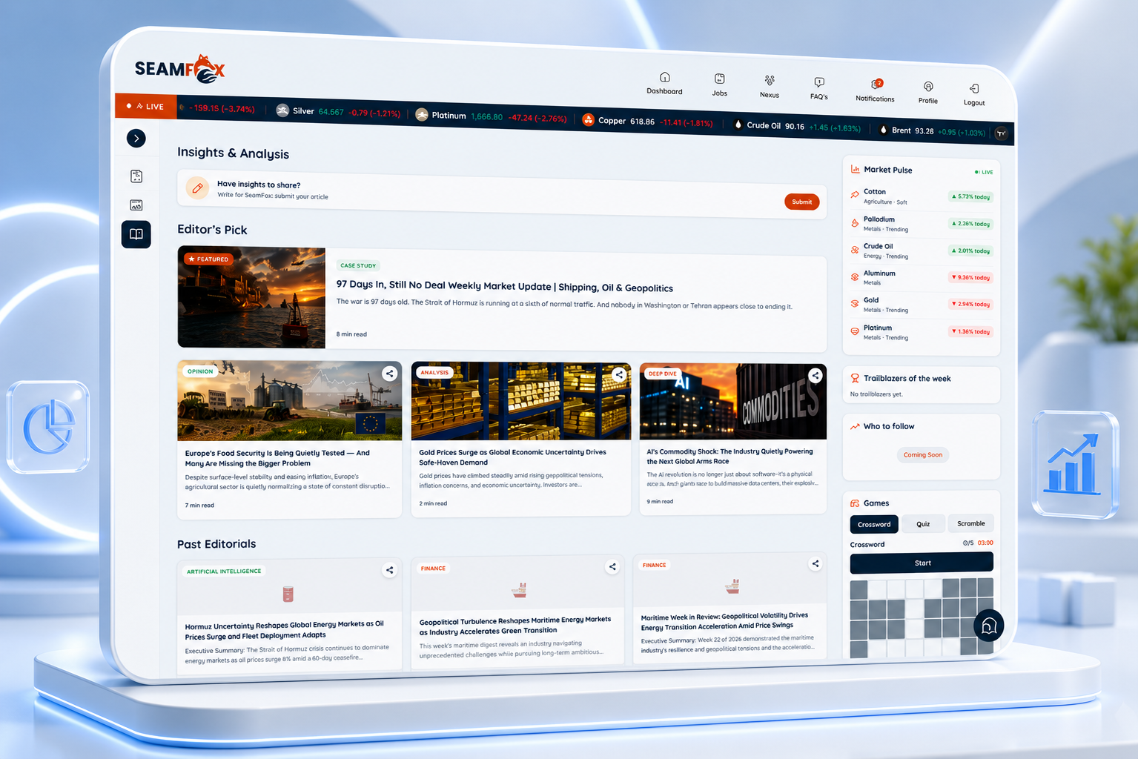The height and width of the screenshot is (759, 1138).
Task: Click the round icon at ticker's right end
Action: [x=1002, y=133]
